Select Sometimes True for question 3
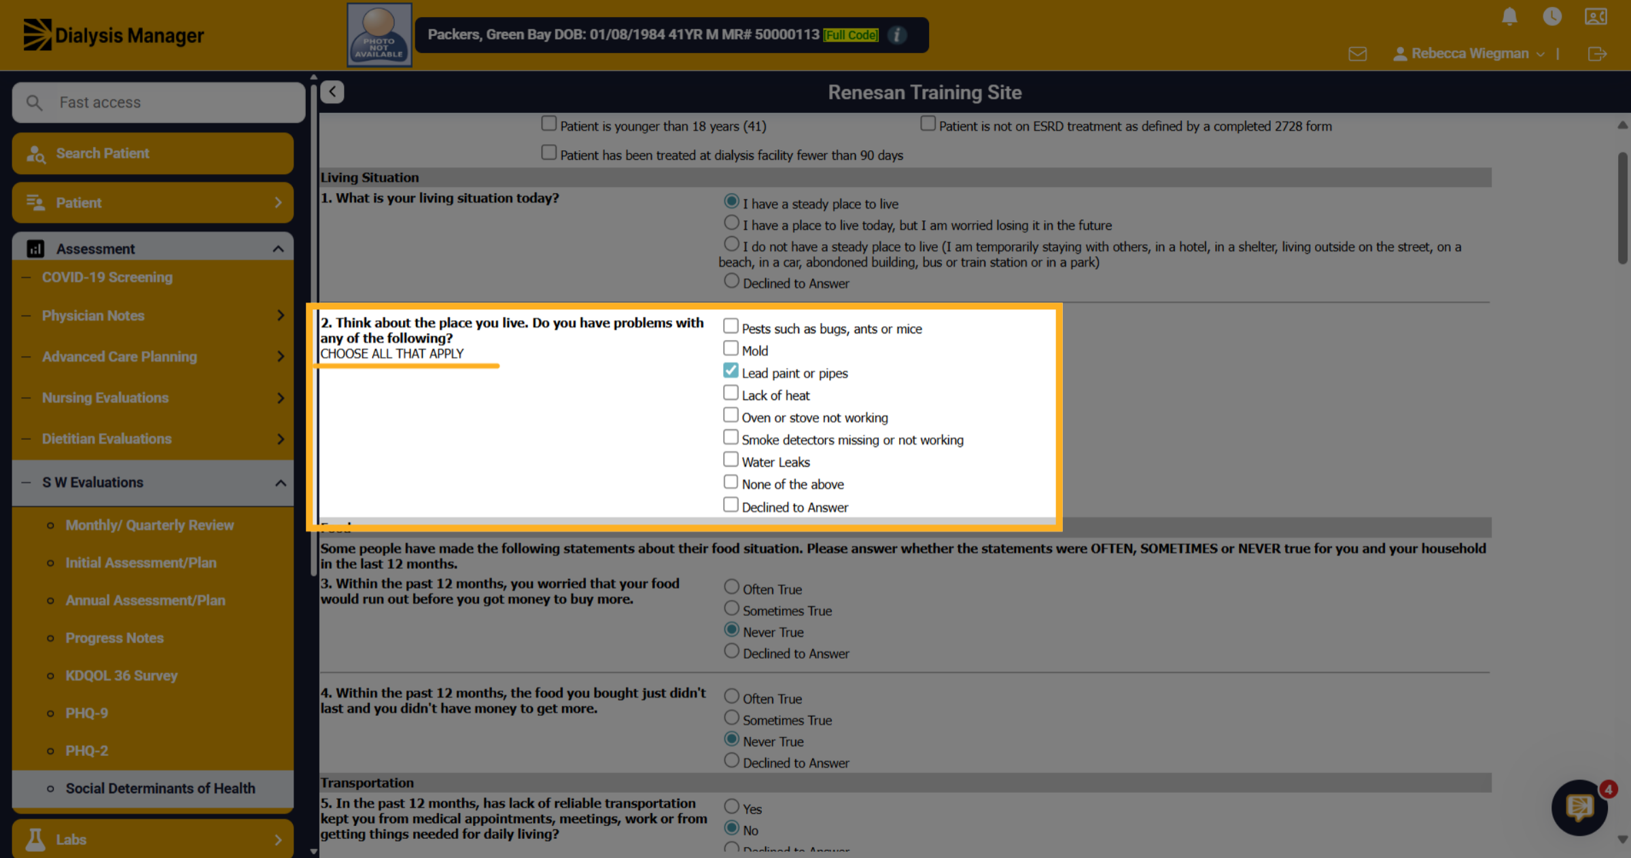1631x858 pixels. (731, 608)
